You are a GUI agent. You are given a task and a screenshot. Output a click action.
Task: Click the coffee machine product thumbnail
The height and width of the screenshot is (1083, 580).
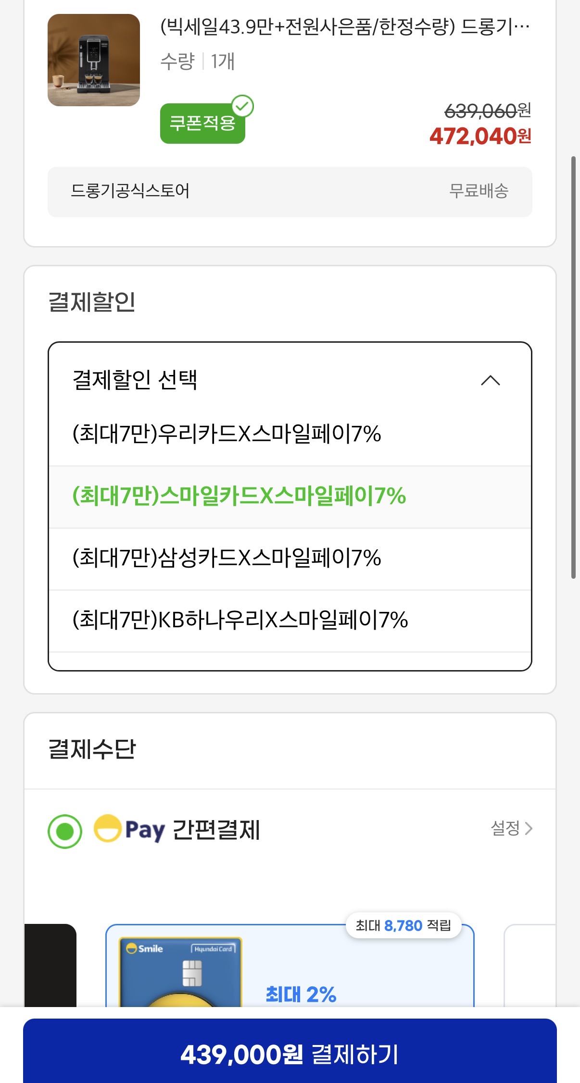click(94, 60)
